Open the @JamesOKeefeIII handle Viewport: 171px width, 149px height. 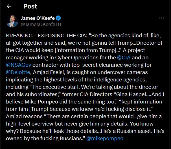pyautogui.click(x=41, y=24)
